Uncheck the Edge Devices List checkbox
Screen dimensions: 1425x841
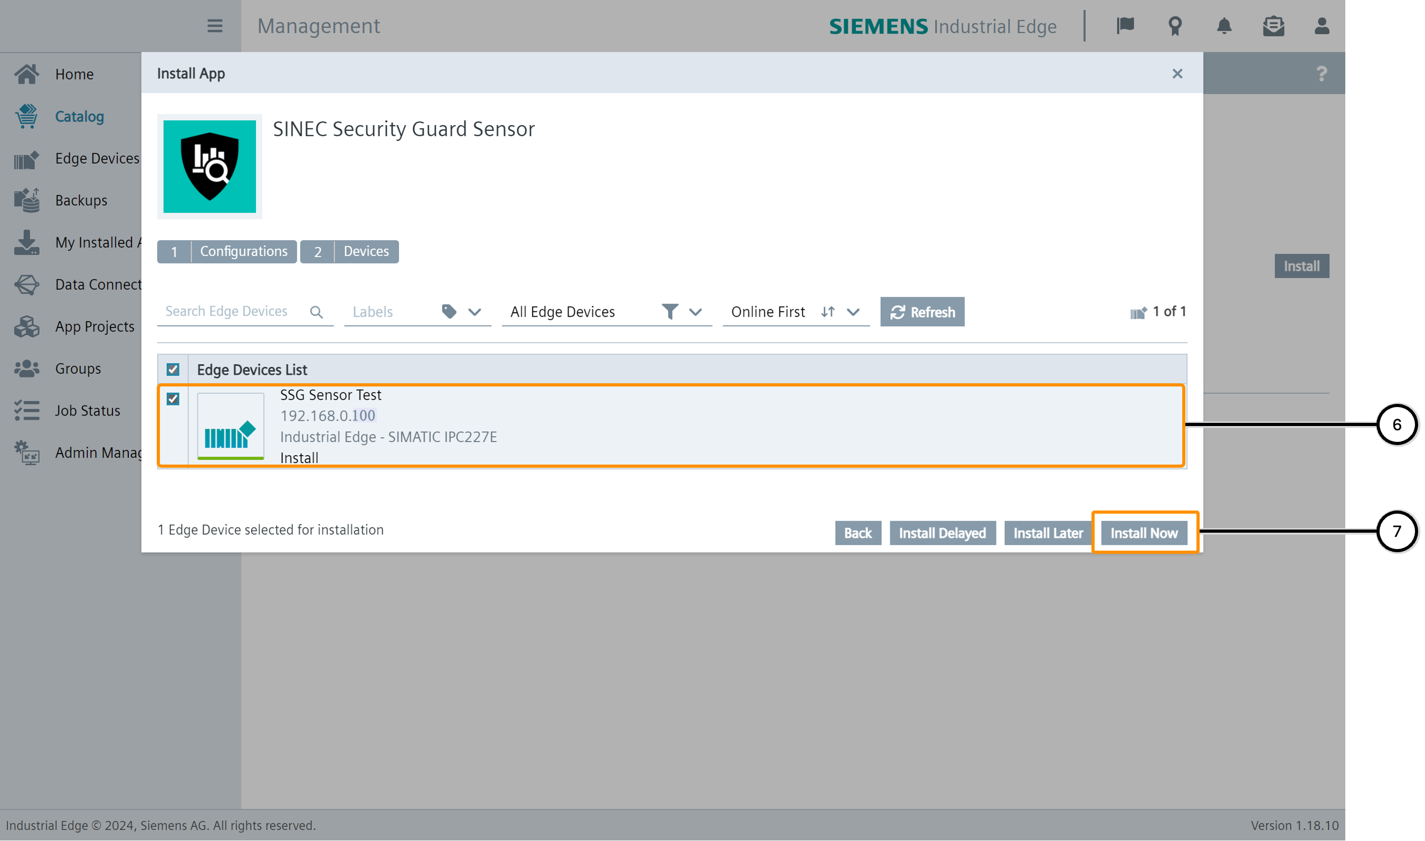coord(173,370)
